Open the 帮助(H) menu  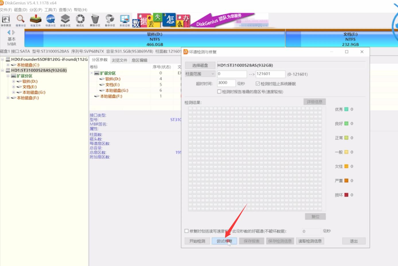tap(80, 10)
